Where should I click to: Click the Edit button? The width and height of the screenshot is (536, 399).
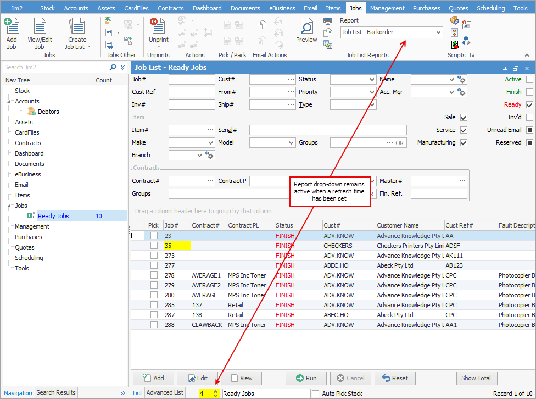coord(197,378)
